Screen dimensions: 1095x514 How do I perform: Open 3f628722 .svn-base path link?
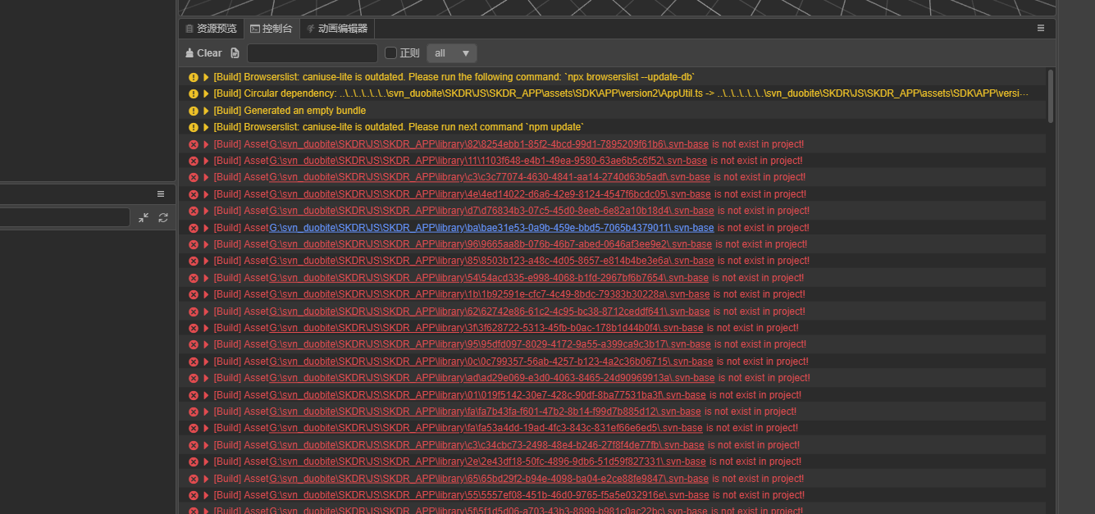pyautogui.click(x=486, y=328)
